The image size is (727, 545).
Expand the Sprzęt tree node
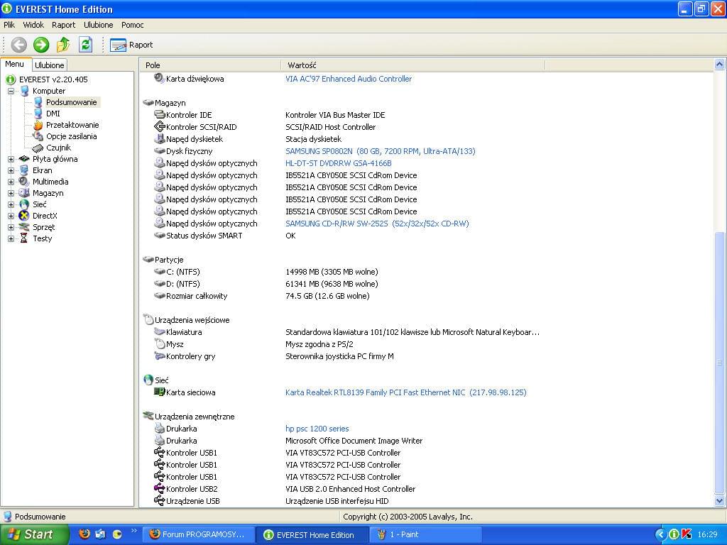coord(11,227)
